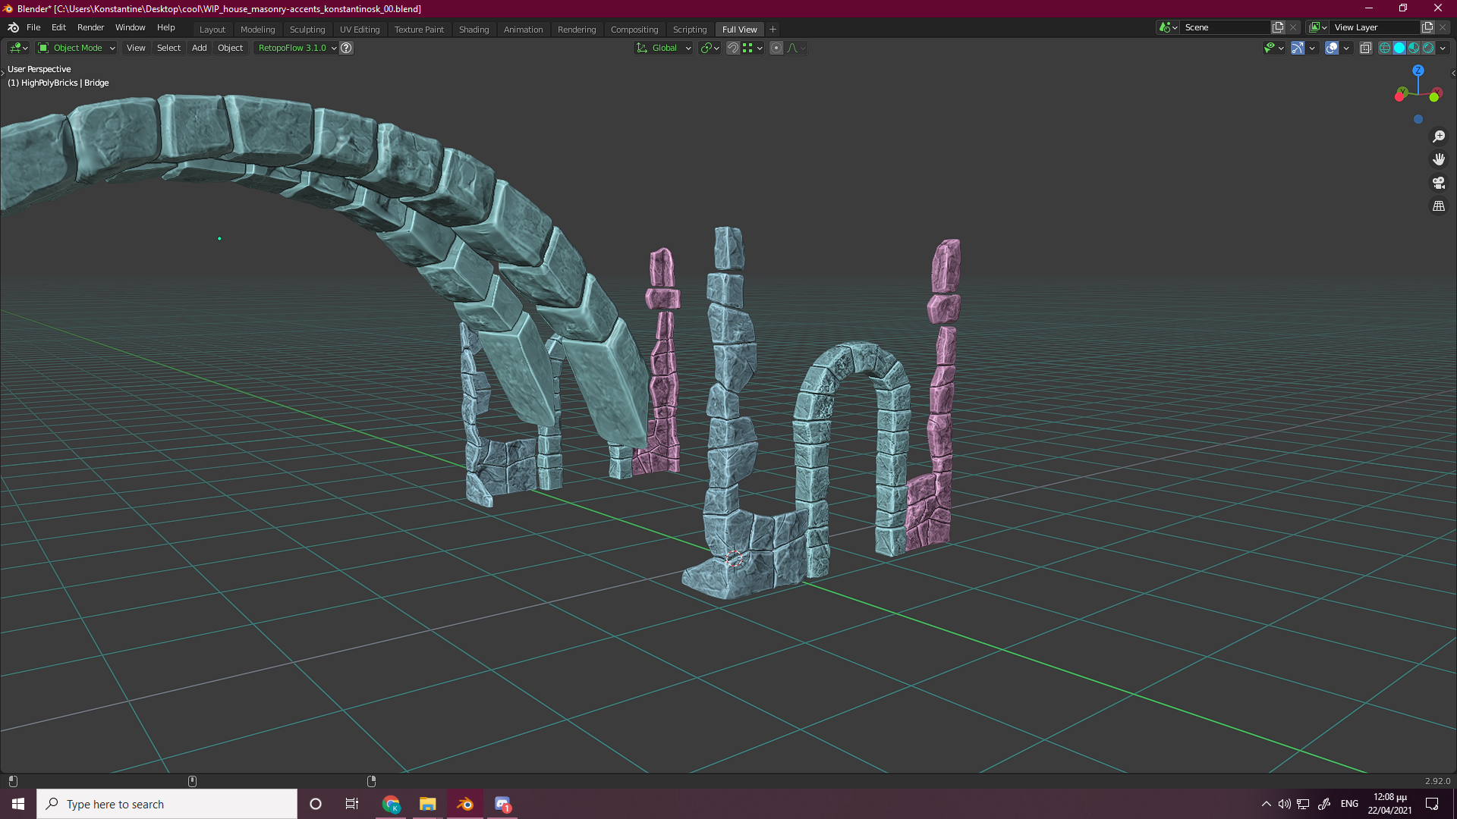Open Blender from the Windows taskbar
This screenshot has height=819, width=1457.
pyautogui.click(x=465, y=804)
